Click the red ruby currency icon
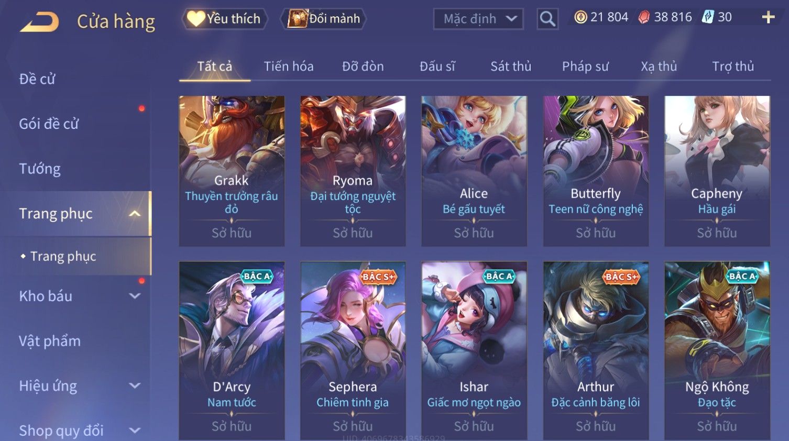Viewport: 789px width, 441px height. pos(644,17)
